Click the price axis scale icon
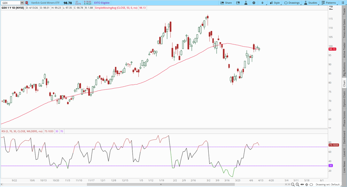347x187 pixels. tap(331, 8)
